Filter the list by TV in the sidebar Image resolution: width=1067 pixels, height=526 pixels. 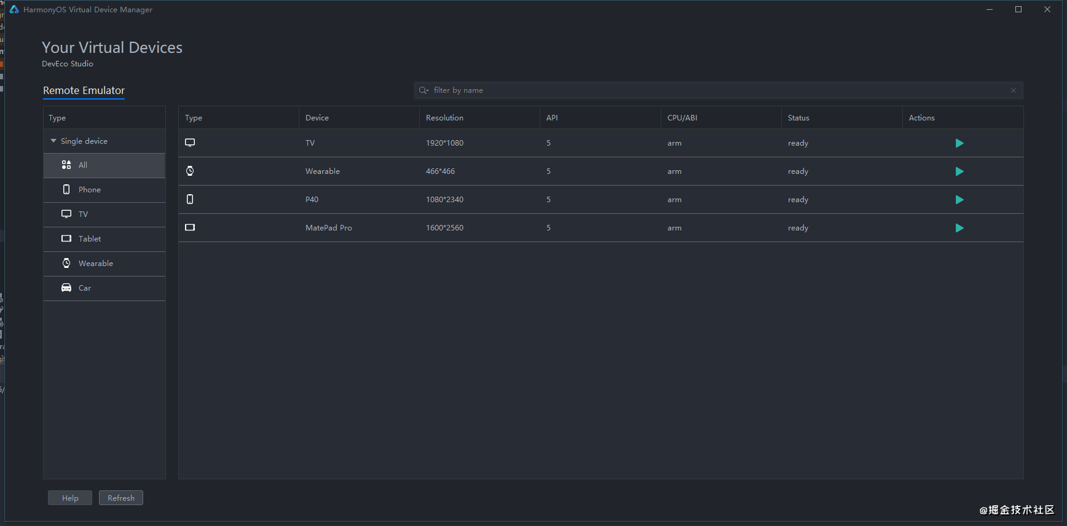104,214
